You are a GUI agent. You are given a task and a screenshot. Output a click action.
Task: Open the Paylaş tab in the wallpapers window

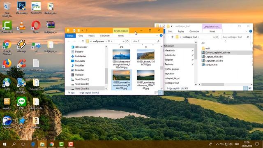click(91, 36)
